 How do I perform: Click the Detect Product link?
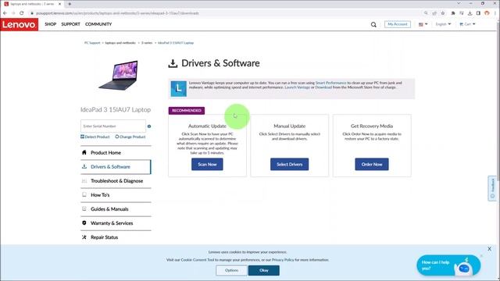[95, 137]
